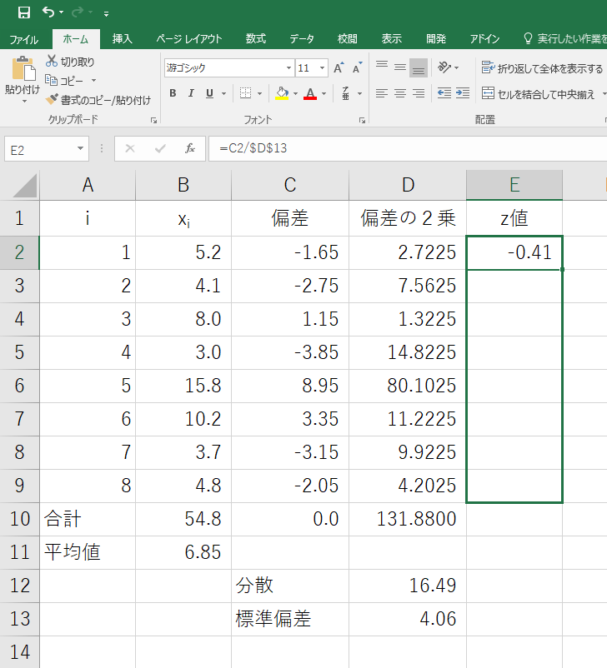Viewport: 607px width, 668px height.
Task: Switch to the 数式 tab
Action: pyautogui.click(x=255, y=39)
